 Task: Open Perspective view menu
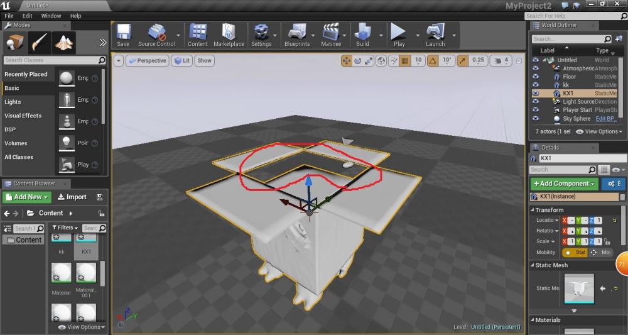148,61
